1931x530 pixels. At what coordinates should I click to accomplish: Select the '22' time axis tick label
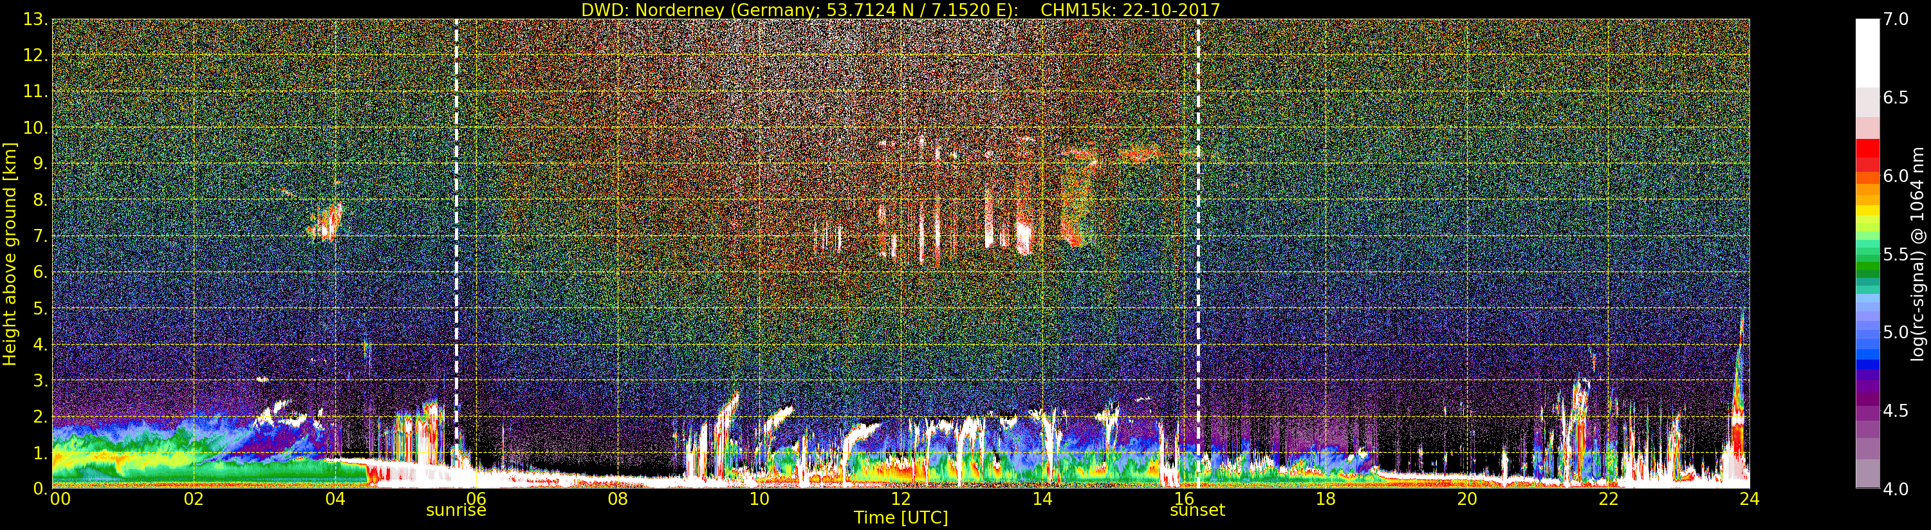pyautogui.click(x=1608, y=498)
